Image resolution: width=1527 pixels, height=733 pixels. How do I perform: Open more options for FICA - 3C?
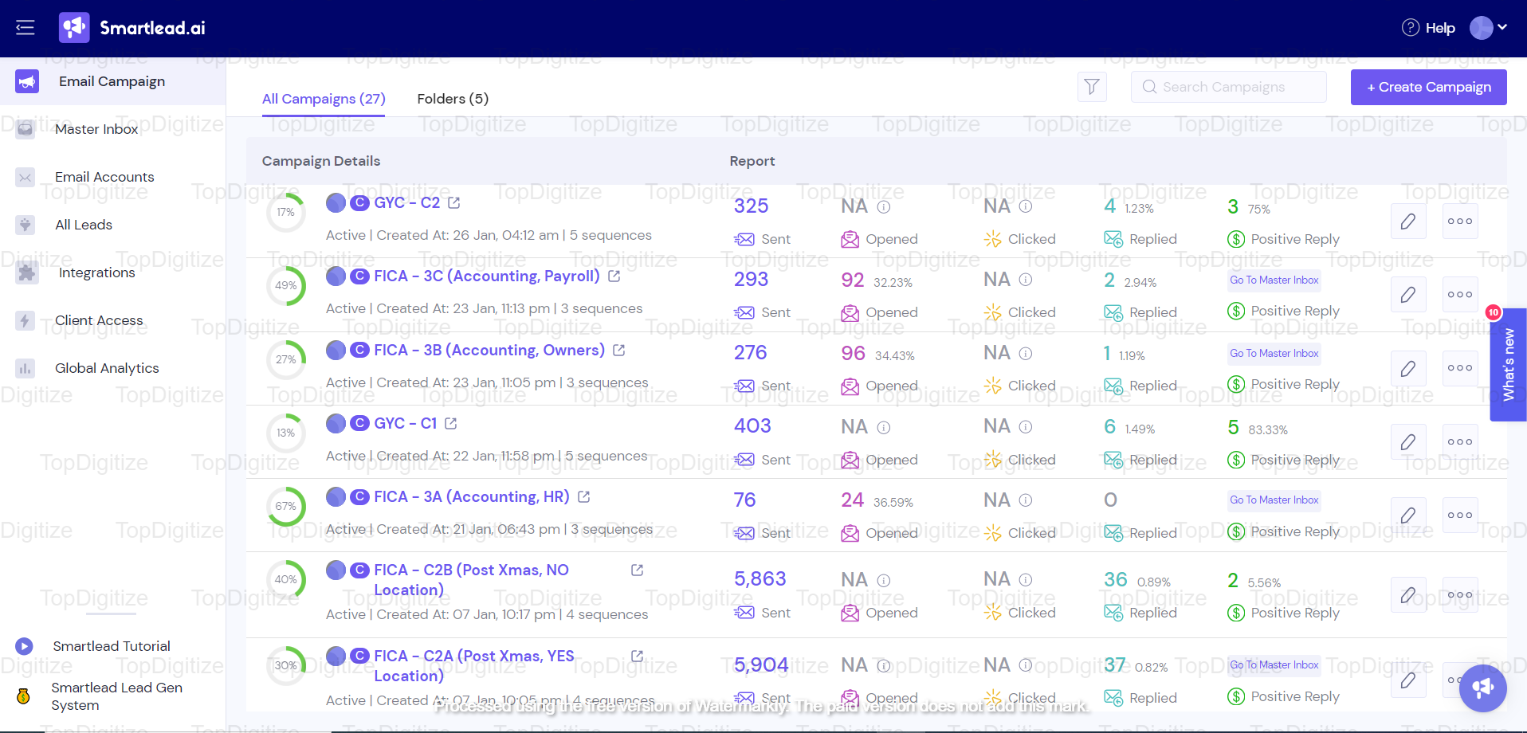[x=1460, y=295]
